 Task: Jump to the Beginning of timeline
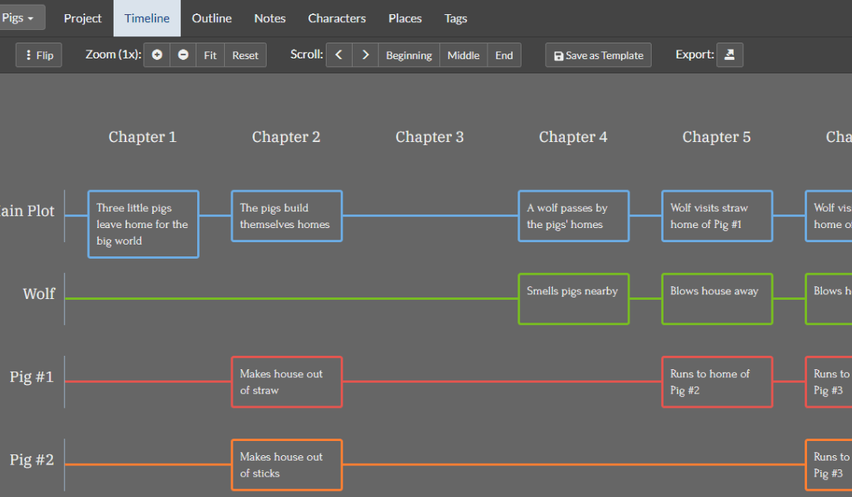tap(409, 55)
